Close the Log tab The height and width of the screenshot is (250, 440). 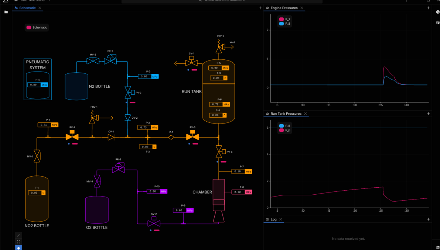tap(281, 219)
